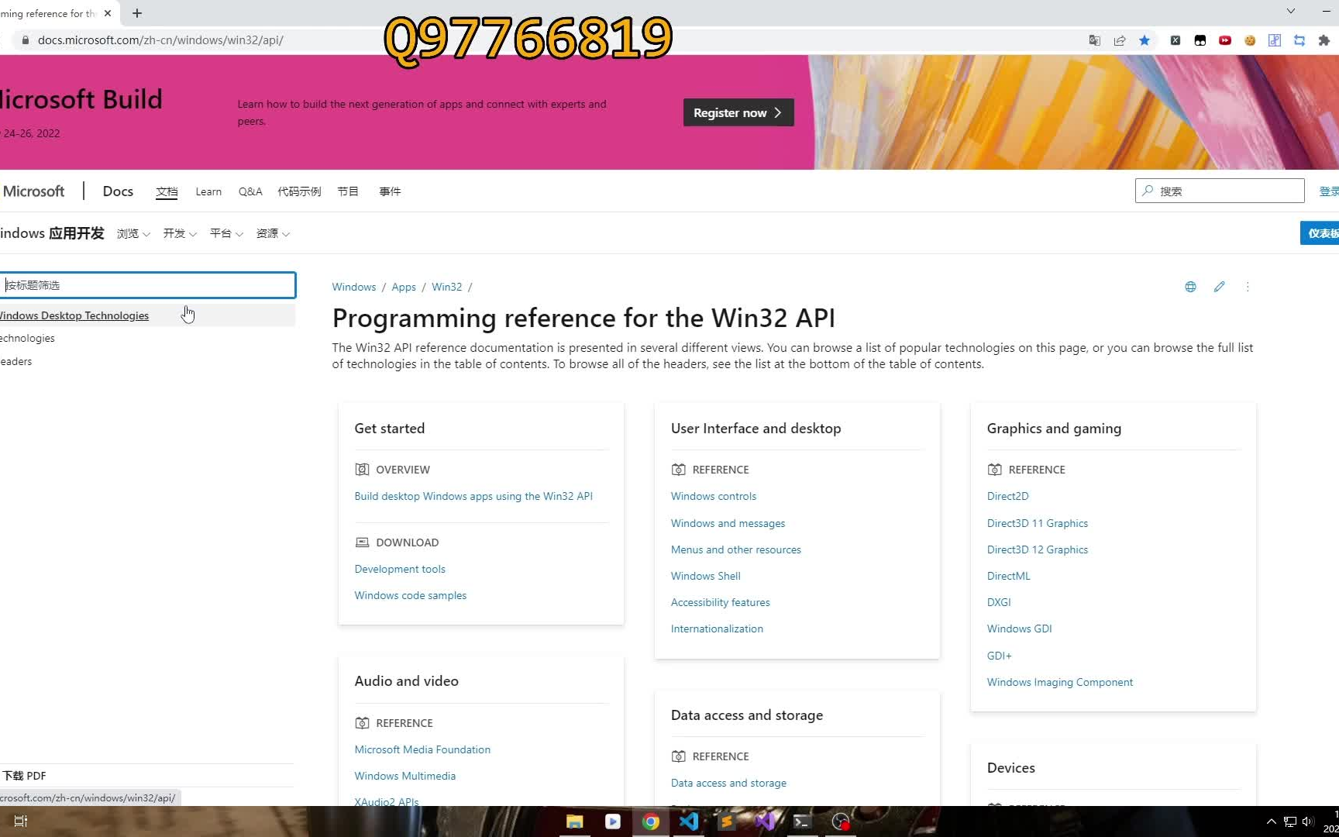
Task: Open the more actions kebab menu icon
Action: [x=1248, y=287]
